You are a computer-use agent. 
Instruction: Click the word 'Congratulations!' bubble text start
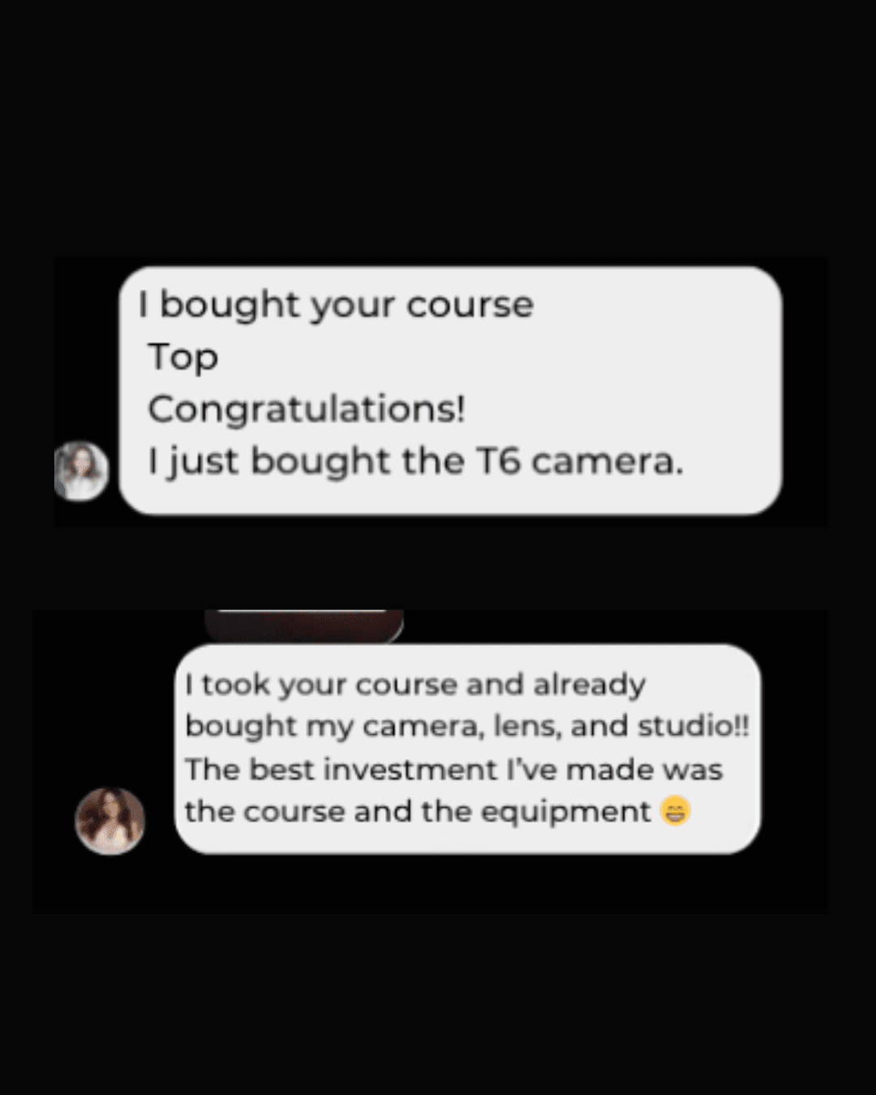[307, 409]
